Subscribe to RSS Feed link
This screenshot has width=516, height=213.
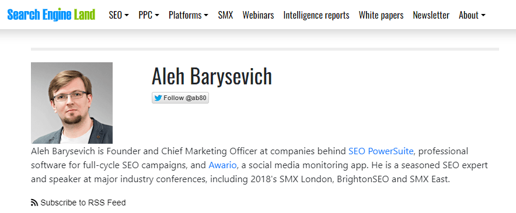click(x=83, y=203)
